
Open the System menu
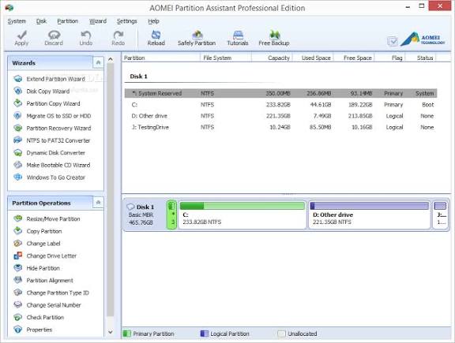(x=17, y=21)
